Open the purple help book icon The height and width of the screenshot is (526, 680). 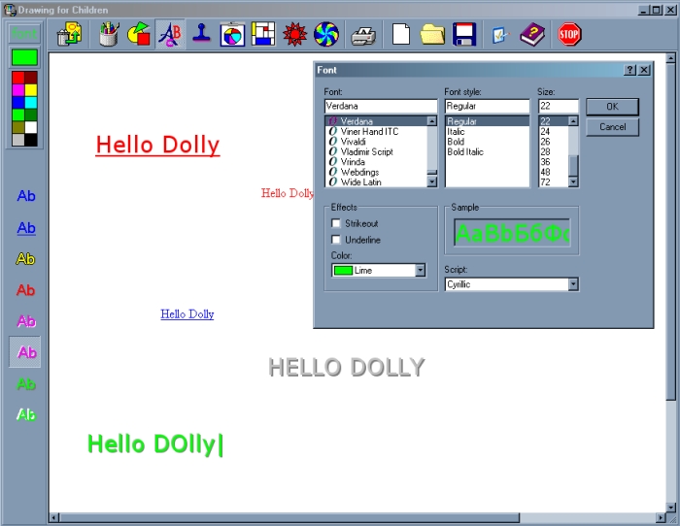point(532,36)
